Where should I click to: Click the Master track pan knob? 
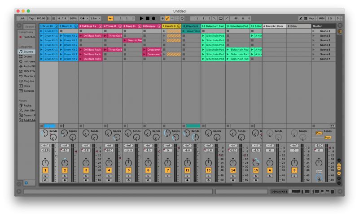319,162
